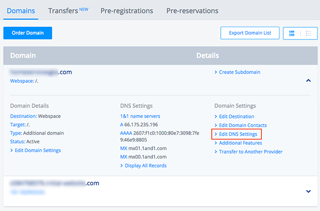This screenshot has height=211, width=320.
Task: Click 1&1 name servers link
Action: (x=140, y=116)
